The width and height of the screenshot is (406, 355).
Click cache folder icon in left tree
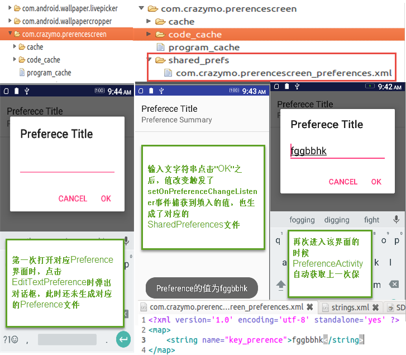(x=22, y=47)
